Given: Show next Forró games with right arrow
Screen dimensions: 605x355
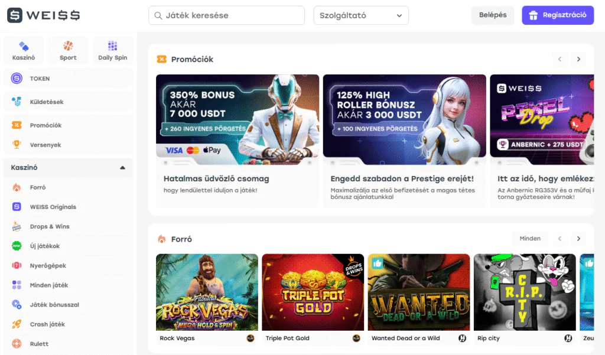Looking at the screenshot, I should [578, 239].
